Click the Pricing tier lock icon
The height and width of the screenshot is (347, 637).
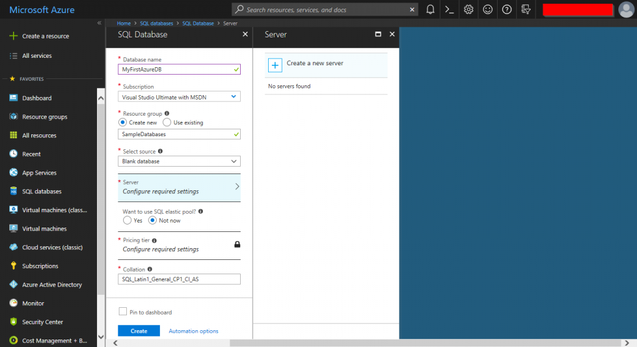[x=237, y=244]
